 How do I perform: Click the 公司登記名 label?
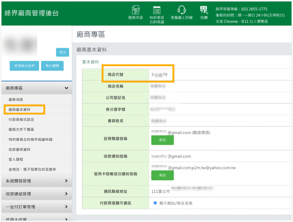[x=115, y=97]
